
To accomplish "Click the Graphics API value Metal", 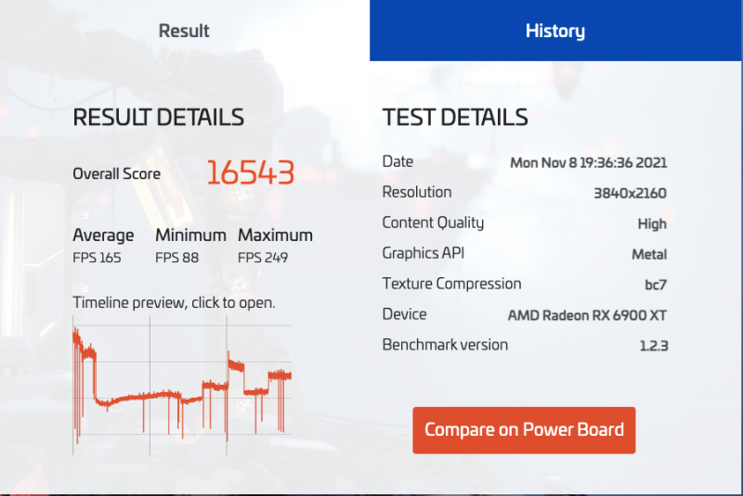I will pos(649,254).
